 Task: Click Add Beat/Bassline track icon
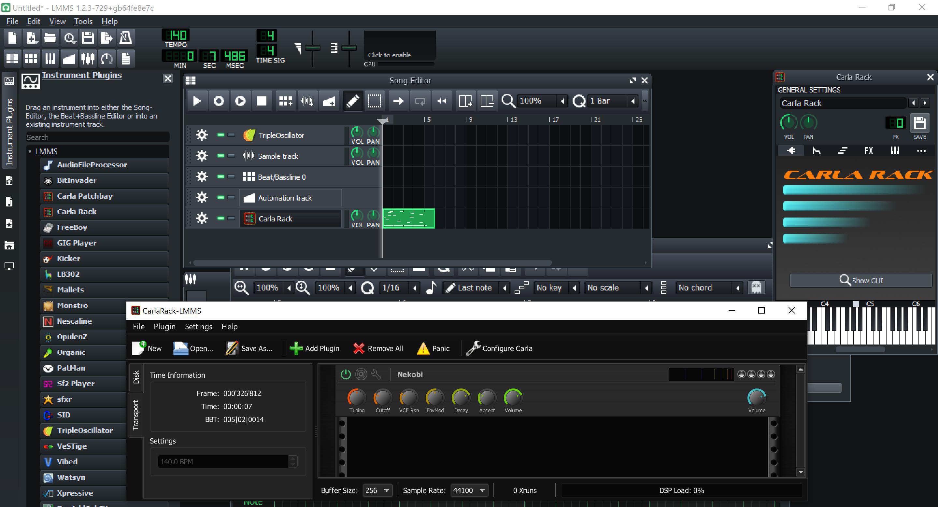click(286, 101)
